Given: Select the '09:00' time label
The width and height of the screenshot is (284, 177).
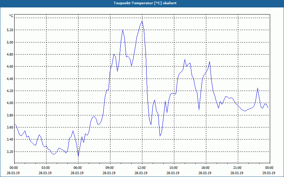Looking at the screenshot, I should click(110, 168).
